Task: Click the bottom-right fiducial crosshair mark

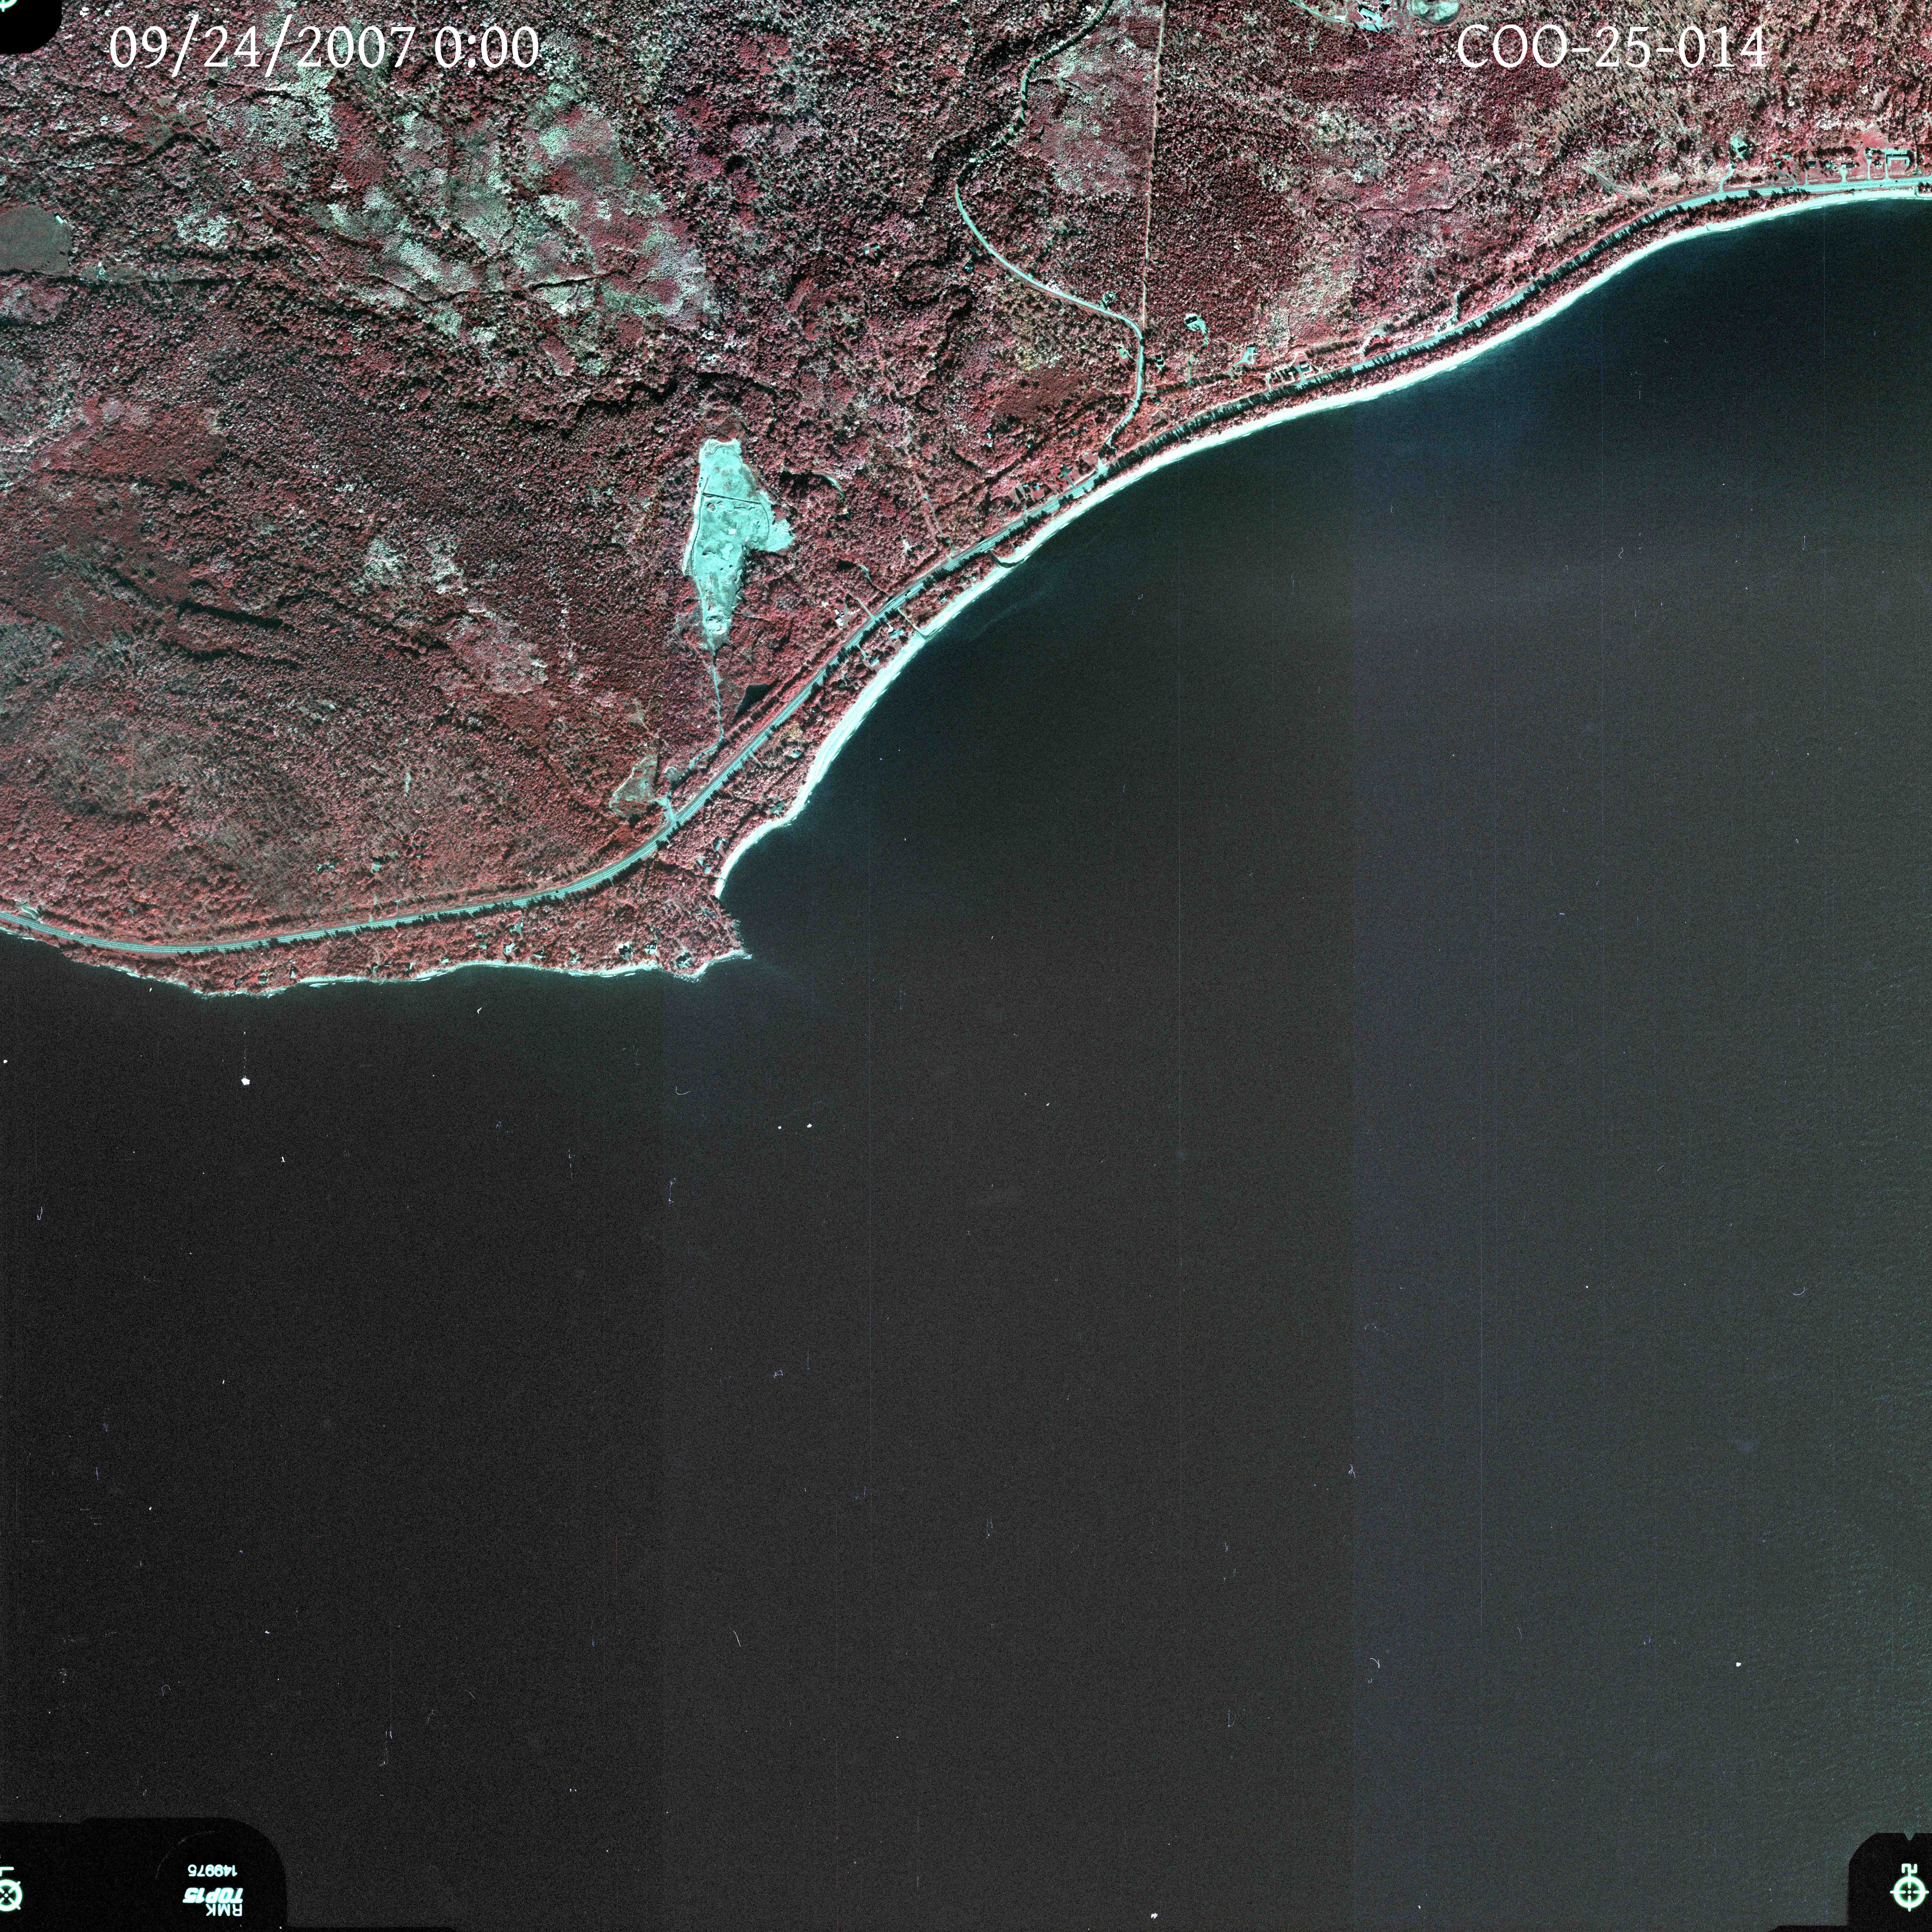Action: coord(1909,1892)
